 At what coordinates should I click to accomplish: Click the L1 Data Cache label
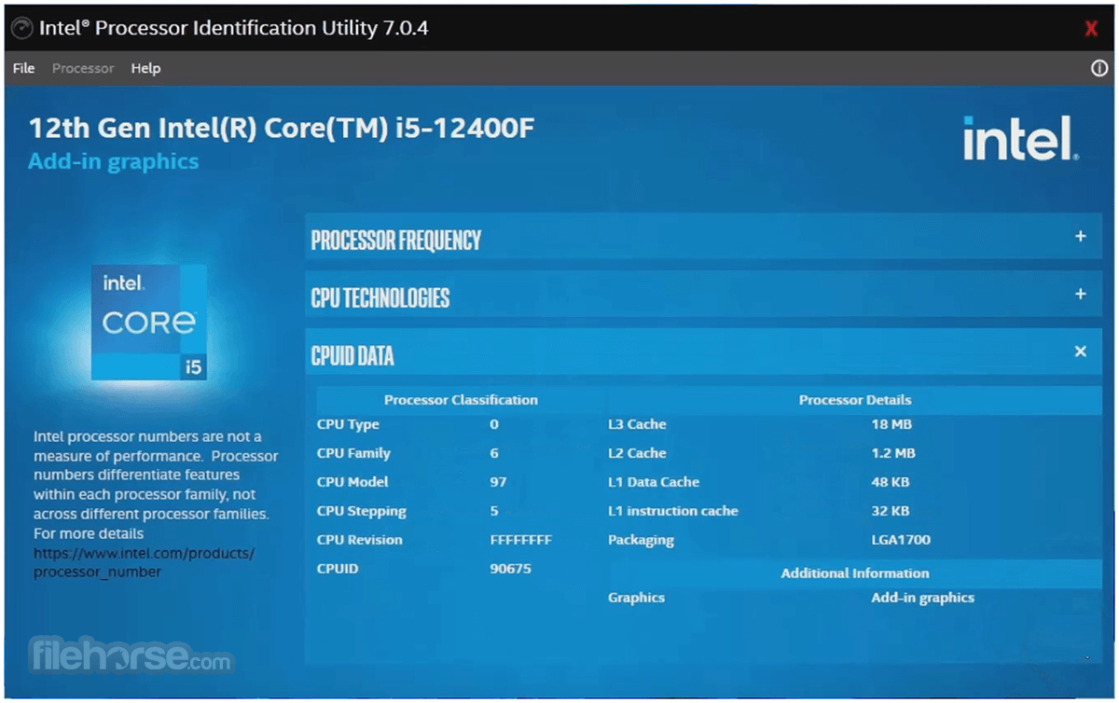point(654,482)
